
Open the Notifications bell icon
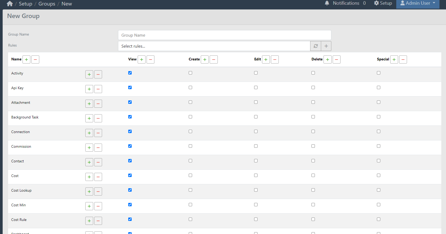pos(327,3)
